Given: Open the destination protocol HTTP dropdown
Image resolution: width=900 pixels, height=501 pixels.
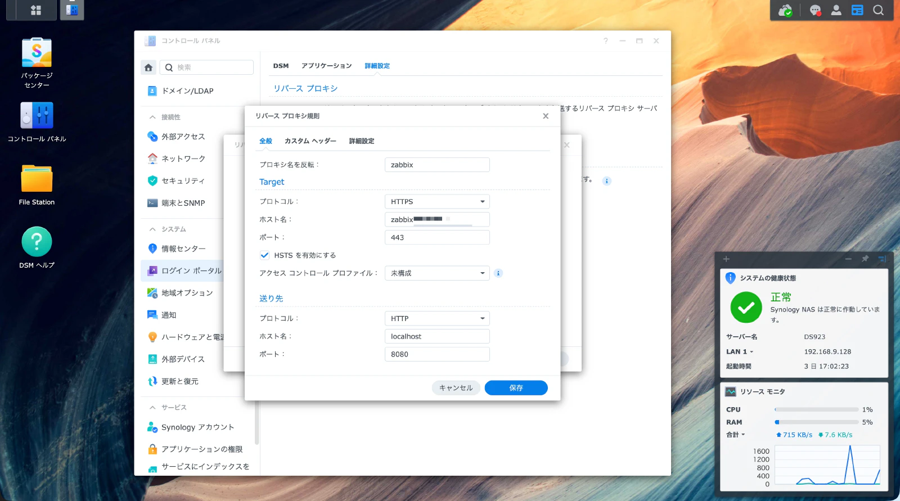Looking at the screenshot, I should click(x=437, y=319).
